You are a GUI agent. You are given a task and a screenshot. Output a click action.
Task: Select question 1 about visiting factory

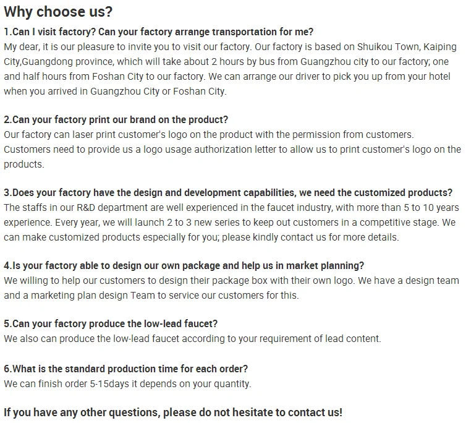(158, 32)
